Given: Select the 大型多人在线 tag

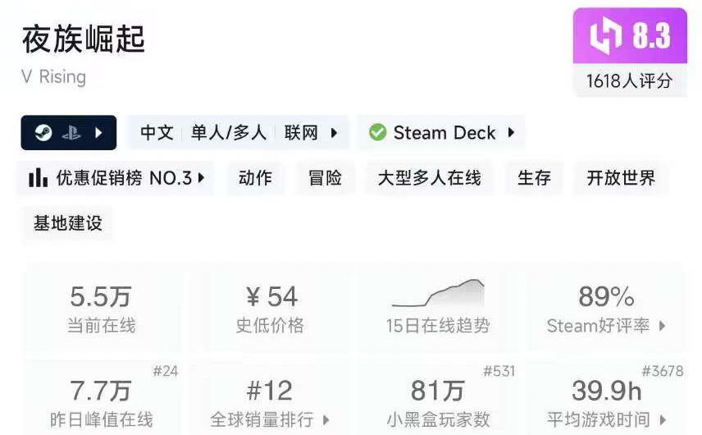Looking at the screenshot, I should (x=430, y=178).
